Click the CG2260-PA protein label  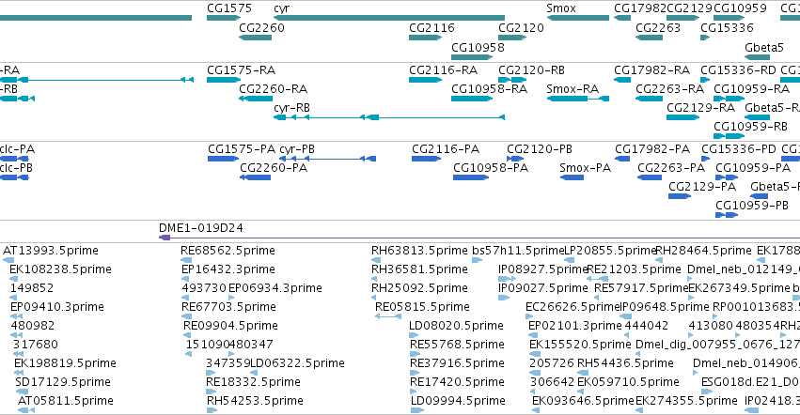[274, 168]
